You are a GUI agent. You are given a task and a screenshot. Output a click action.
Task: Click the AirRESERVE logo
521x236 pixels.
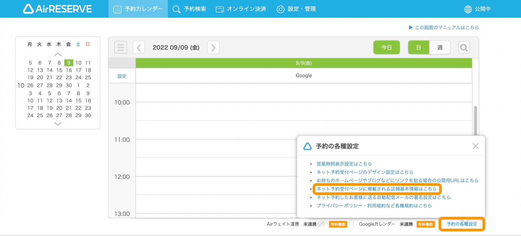(x=57, y=9)
